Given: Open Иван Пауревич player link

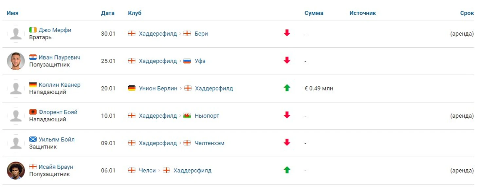Looking at the screenshot, I should 59,57.
